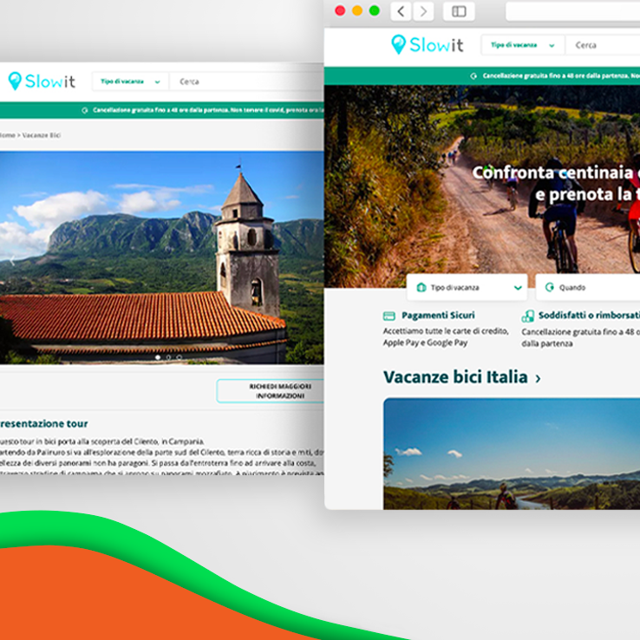Click the browser address bar
Image resolution: width=640 pixels, height=640 pixels.
(x=572, y=11)
